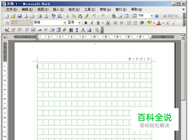Insert a table from the toolbar
Image resolution: width=188 pixels, height=140 pixels.
click(x=126, y=16)
